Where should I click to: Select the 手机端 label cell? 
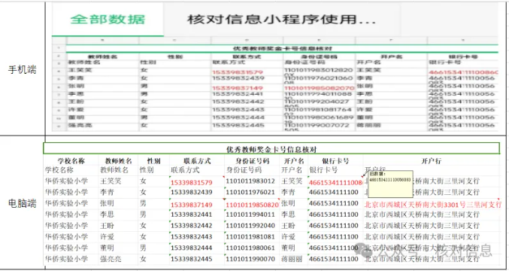click(22, 69)
